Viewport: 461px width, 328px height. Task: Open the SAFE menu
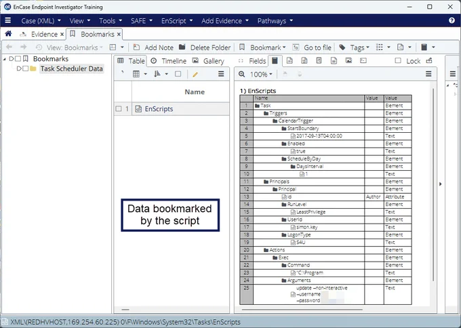click(142, 21)
